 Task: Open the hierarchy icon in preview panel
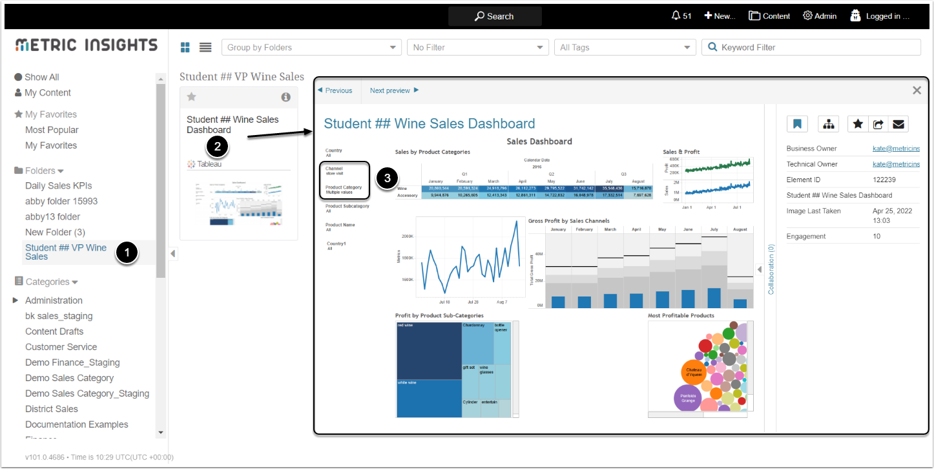[829, 124]
